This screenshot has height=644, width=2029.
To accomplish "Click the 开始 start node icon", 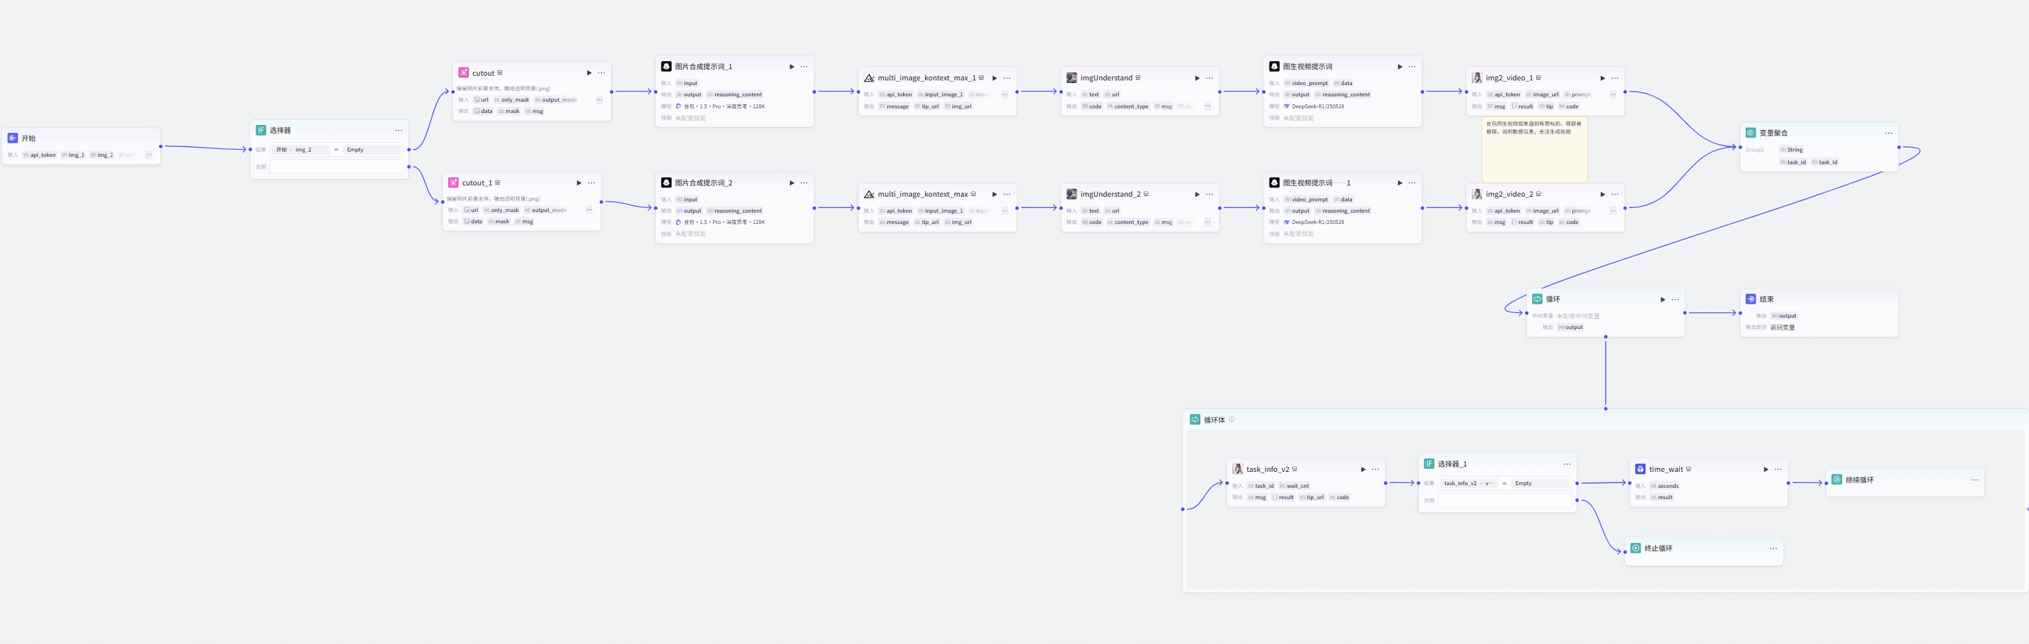I will point(13,138).
